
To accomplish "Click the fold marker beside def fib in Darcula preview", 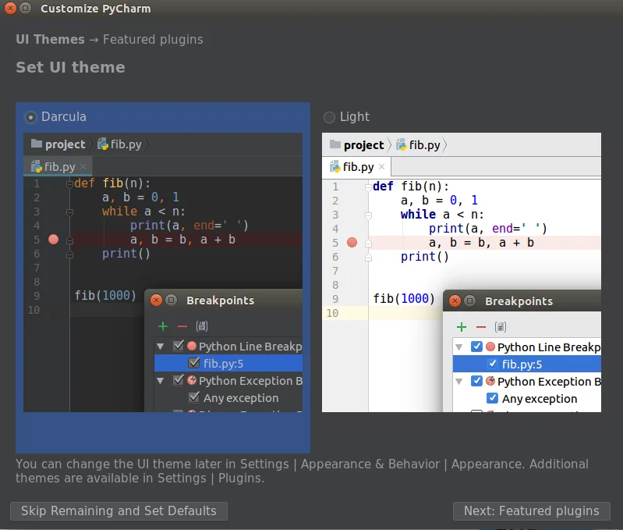I will [x=69, y=183].
